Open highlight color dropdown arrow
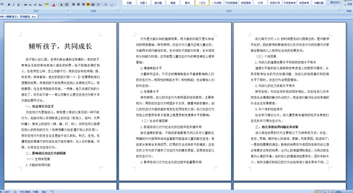Screen dimensions: 353x193 coord(50,5)
